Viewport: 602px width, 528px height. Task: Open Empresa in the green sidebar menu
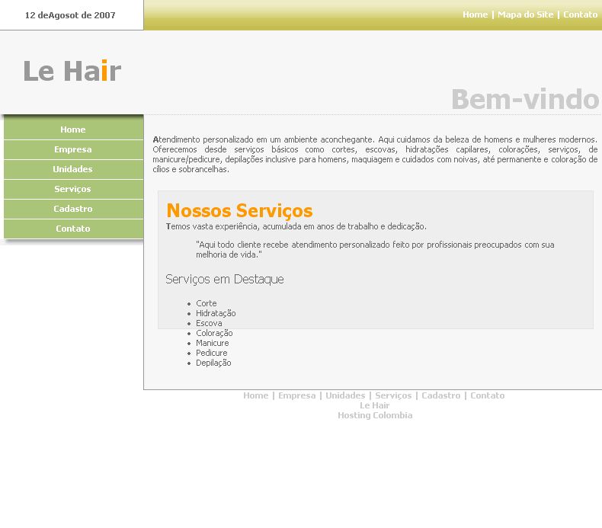coord(73,149)
